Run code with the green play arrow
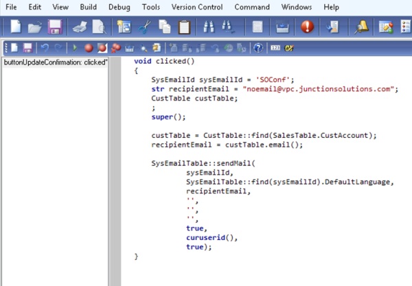412x286 pixels. coord(75,48)
